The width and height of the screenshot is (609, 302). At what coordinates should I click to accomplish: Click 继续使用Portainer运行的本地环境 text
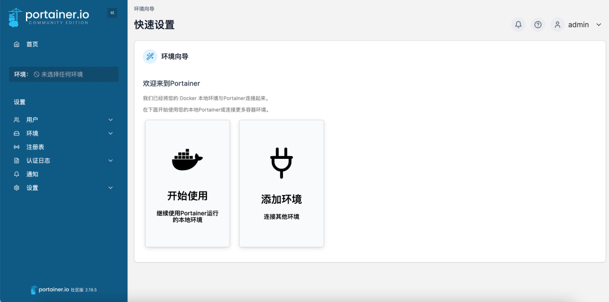click(188, 216)
